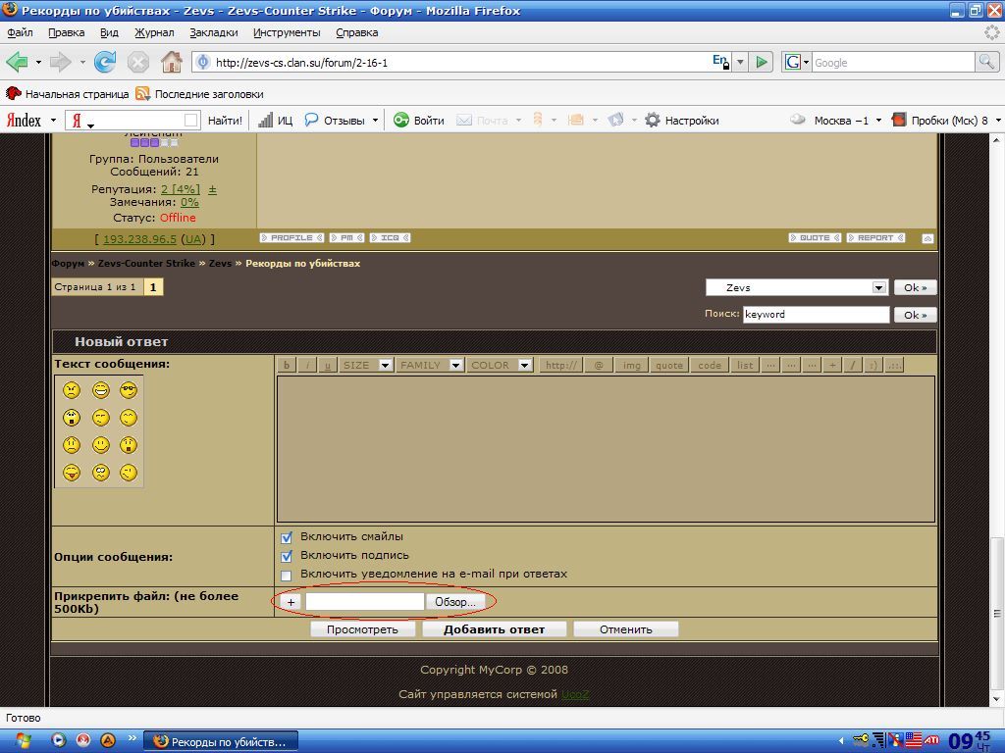
Task: Click the Поиск keyword input field
Action: pos(816,315)
